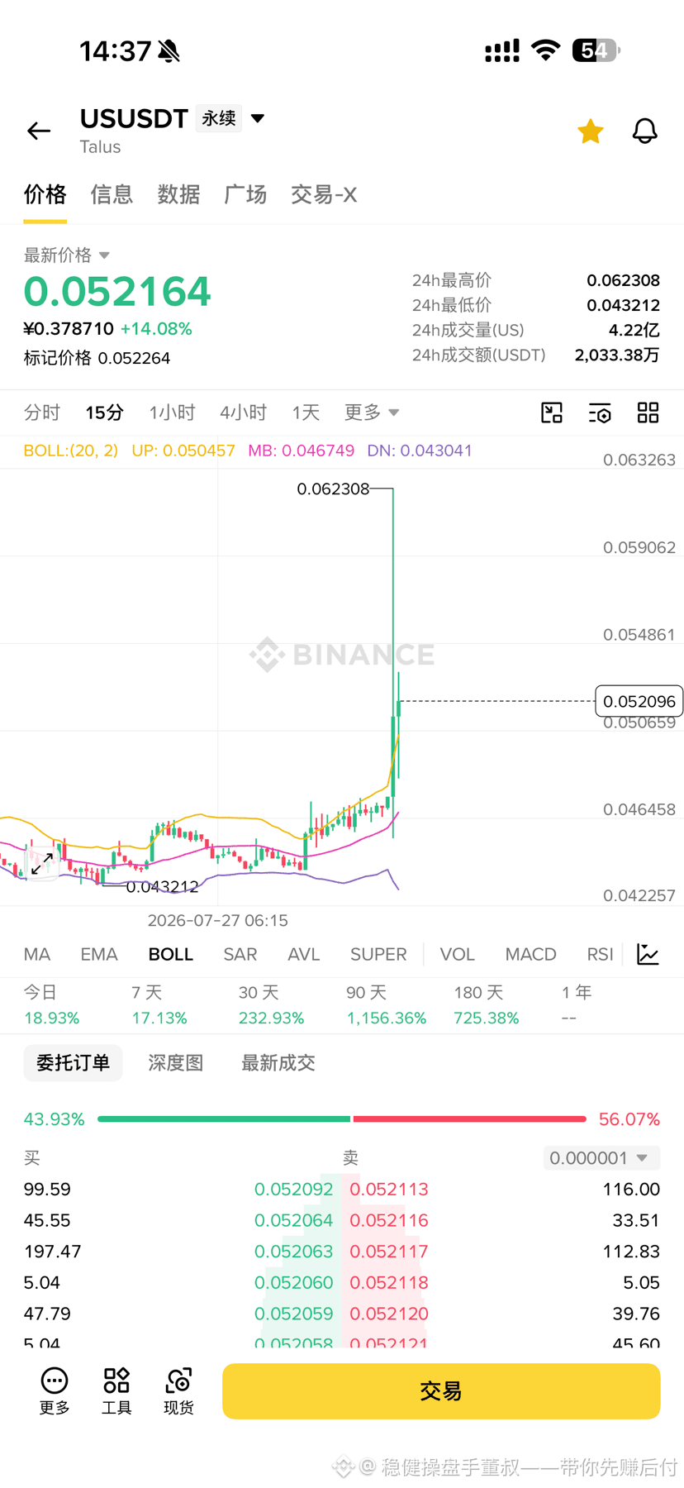Screen dimensions: 684x1488
Task: Toggle the AVL indicator
Action: click(x=304, y=954)
